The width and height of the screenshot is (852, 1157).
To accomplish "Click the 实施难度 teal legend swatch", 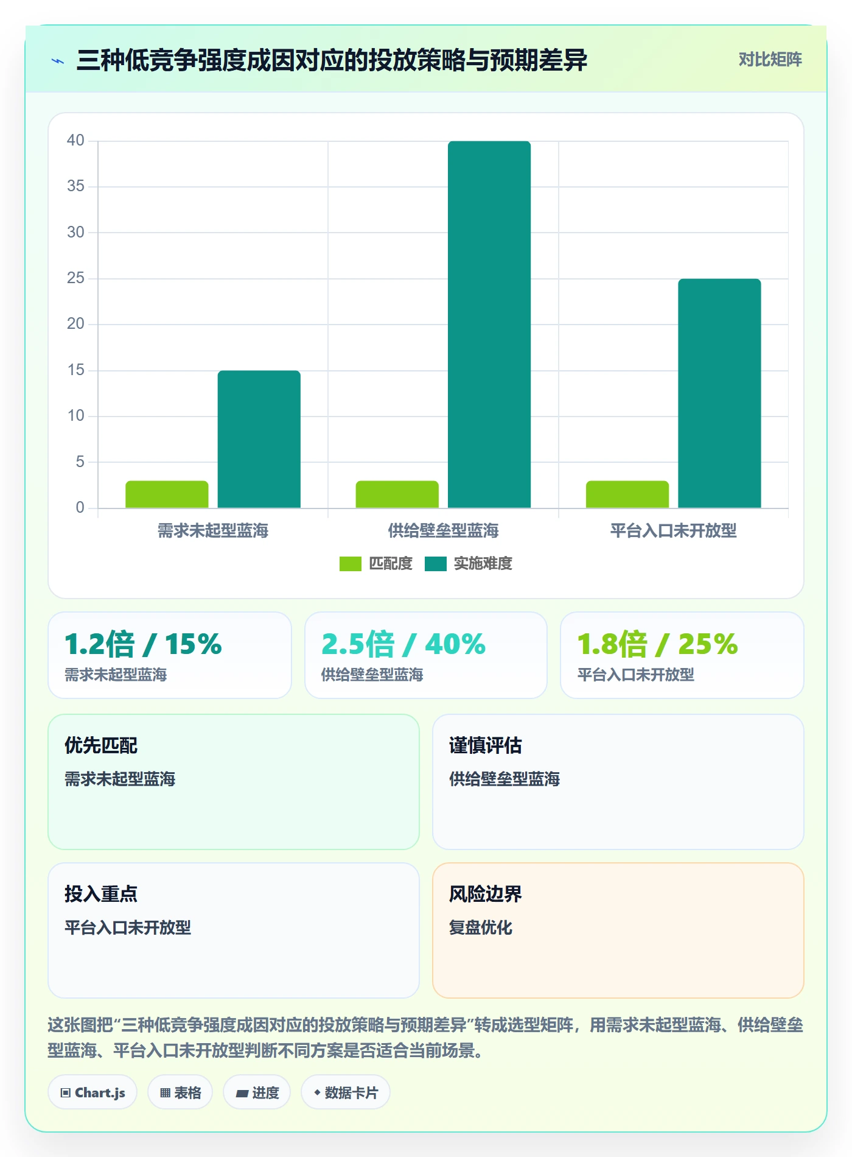I will (x=435, y=564).
